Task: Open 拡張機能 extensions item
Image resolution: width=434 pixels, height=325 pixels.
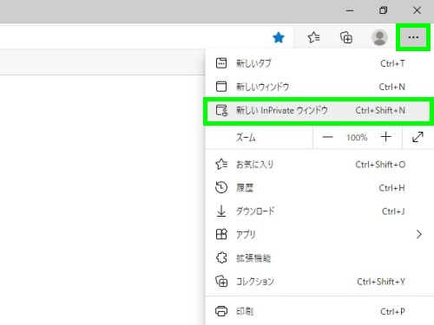Action: coord(319,258)
